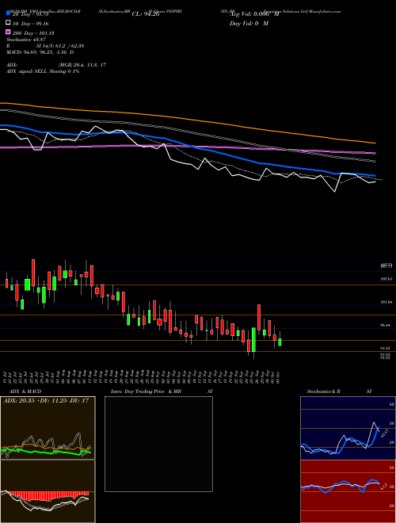Click the 105.63 price axis label
This screenshot has height=523, width=396.
(x=386, y=278)
